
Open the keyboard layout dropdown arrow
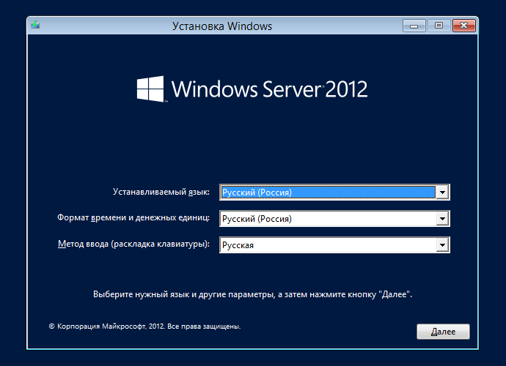[x=442, y=245]
